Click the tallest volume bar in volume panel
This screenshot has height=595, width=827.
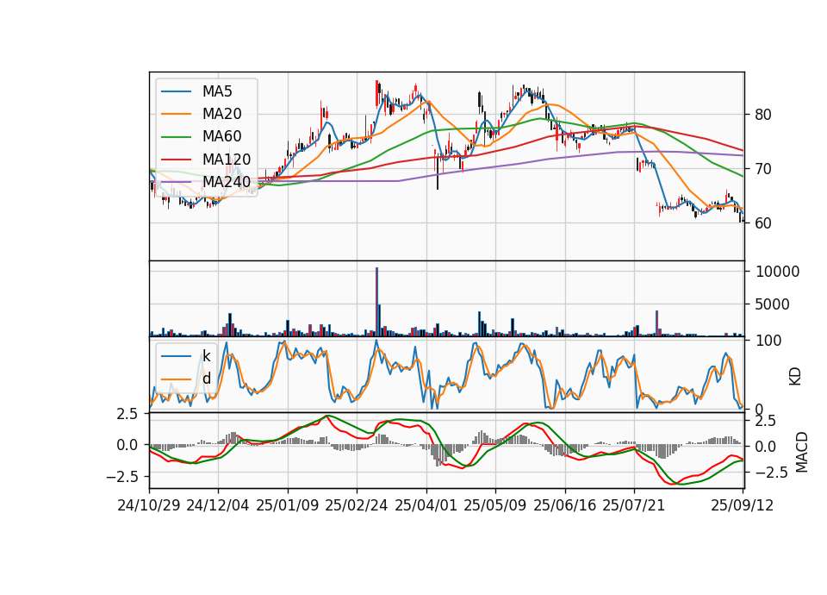click(377, 302)
